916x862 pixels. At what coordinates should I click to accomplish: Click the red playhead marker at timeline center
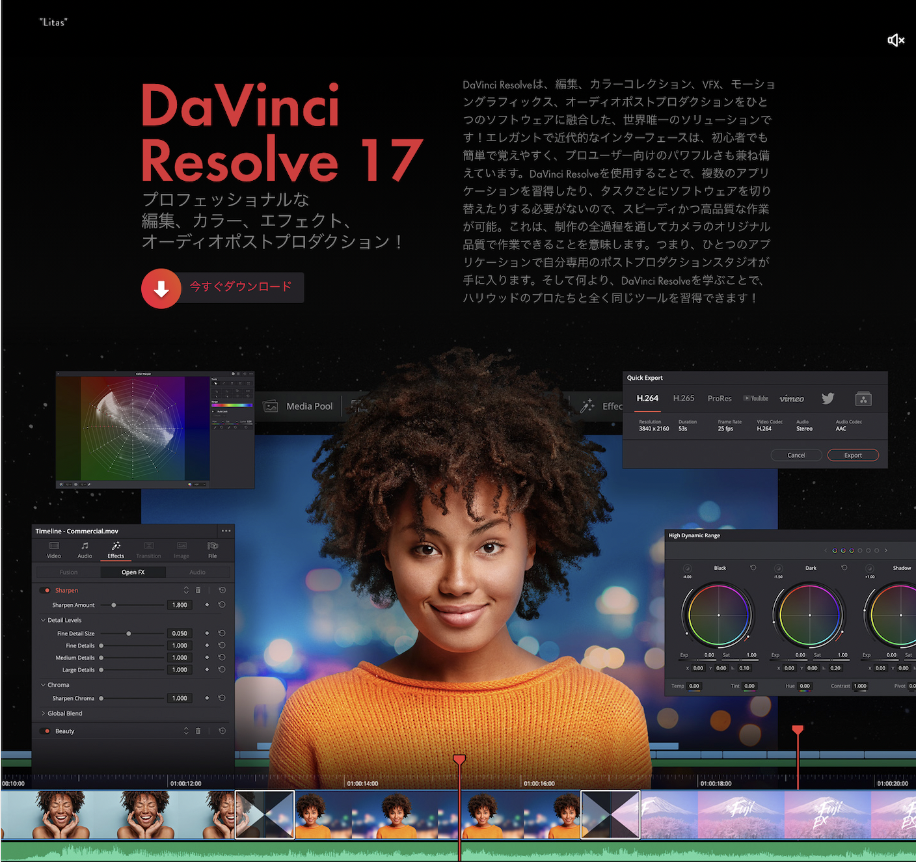[x=459, y=759]
